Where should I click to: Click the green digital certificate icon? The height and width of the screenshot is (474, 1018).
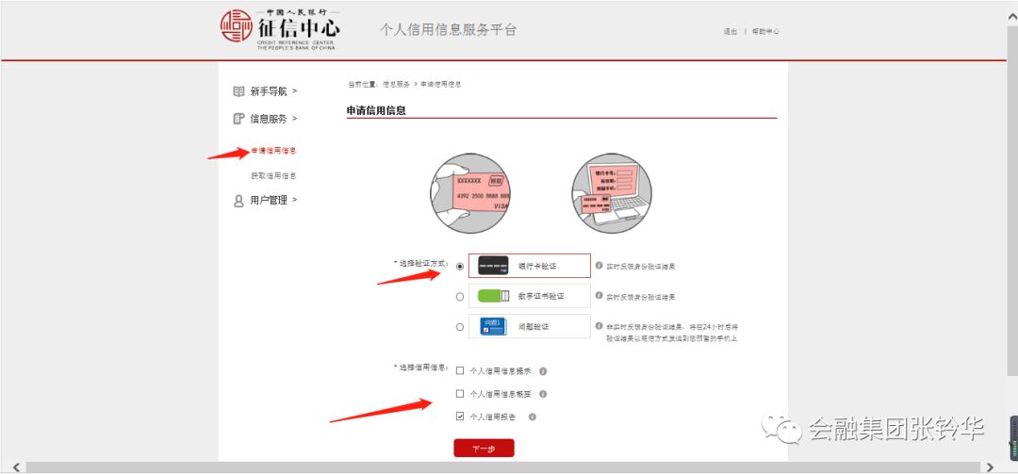[x=493, y=296]
